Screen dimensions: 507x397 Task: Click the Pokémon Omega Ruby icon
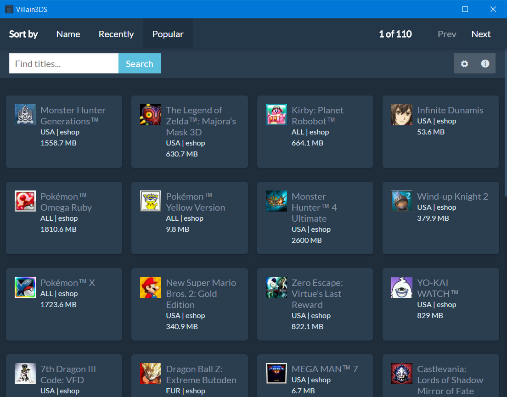[25, 201]
